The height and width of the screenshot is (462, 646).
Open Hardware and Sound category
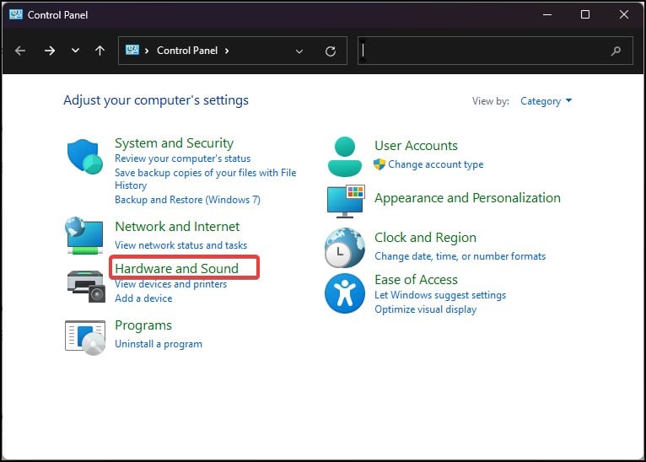tap(177, 268)
